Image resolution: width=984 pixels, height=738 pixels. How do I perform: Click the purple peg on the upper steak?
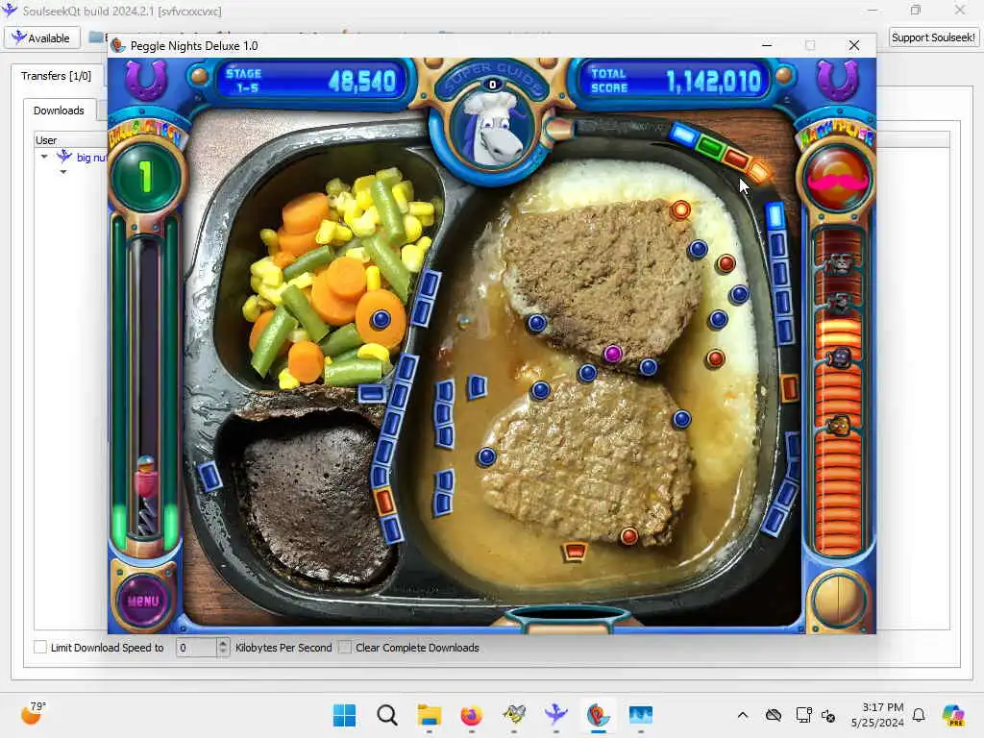pos(612,354)
